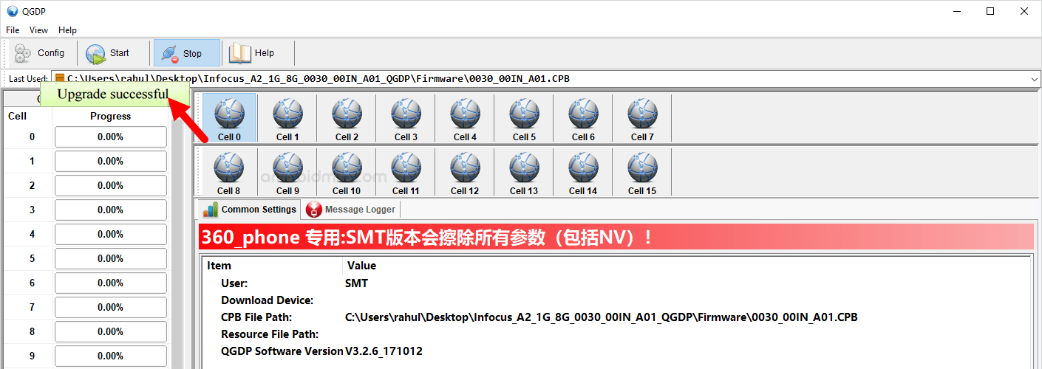The width and height of the screenshot is (1042, 369).
Task: Switch to the Message Logger tab
Action: point(351,210)
